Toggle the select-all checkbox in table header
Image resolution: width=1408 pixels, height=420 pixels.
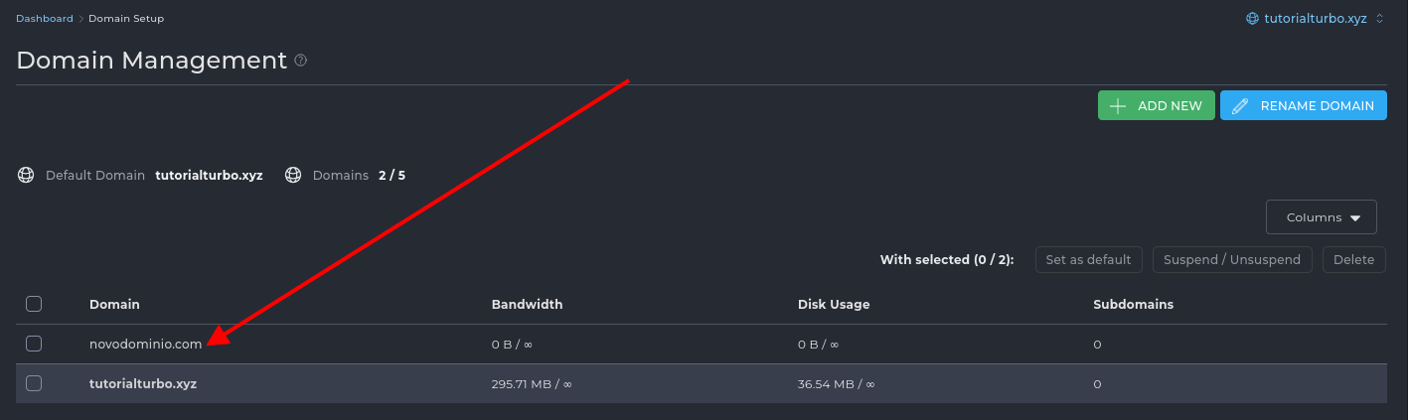[x=34, y=304]
